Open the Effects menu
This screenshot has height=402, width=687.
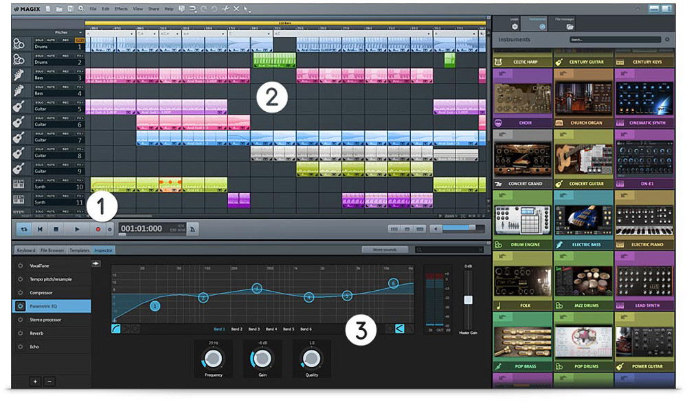click(122, 9)
